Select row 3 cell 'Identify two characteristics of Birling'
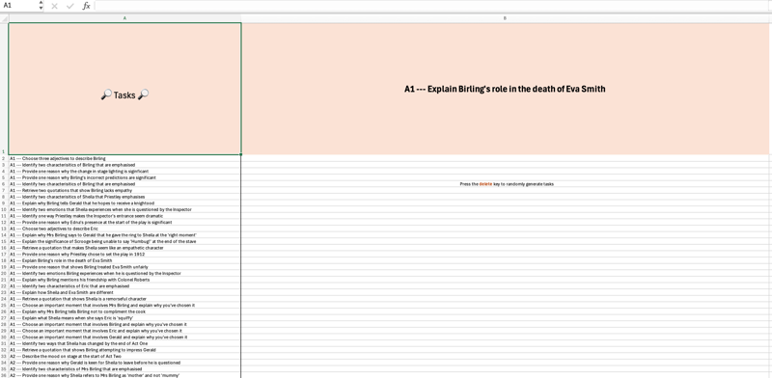The image size is (772, 378). click(124, 165)
